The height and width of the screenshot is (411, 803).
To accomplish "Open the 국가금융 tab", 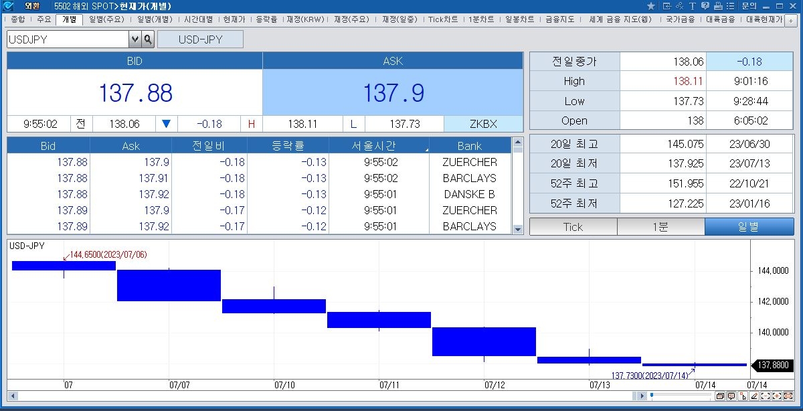I will point(681,19).
